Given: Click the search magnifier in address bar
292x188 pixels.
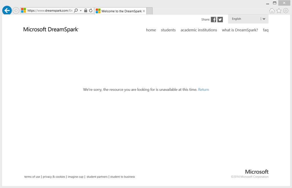Looking at the screenshot, I should (76, 11).
